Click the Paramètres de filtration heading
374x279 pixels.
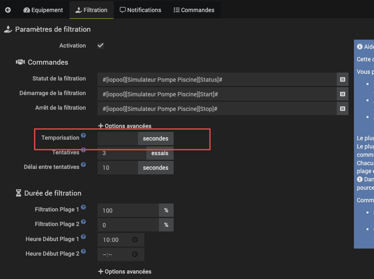click(x=53, y=29)
